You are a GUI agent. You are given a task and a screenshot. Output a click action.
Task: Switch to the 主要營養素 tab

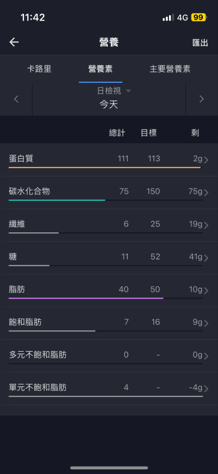pos(170,69)
